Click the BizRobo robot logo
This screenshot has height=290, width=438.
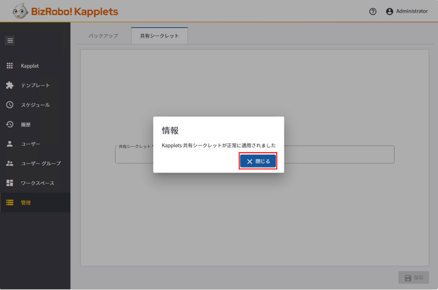click(x=20, y=11)
